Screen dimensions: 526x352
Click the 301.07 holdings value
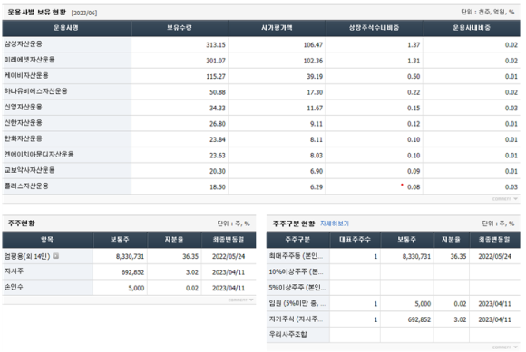point(216,61)
